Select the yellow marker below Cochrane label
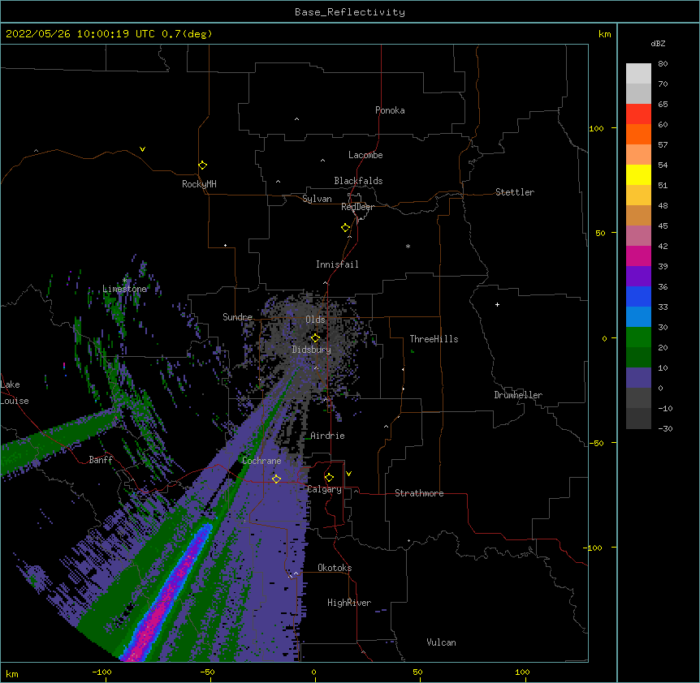The height and width of the screenshot is (683, 700). tap(276, 479)
